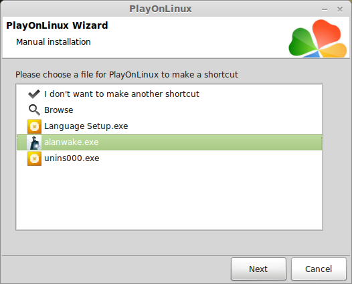Click the Alan Wake game thumbnail icon
The height and width of the screenshot is (284, 352).
[34, 142]
